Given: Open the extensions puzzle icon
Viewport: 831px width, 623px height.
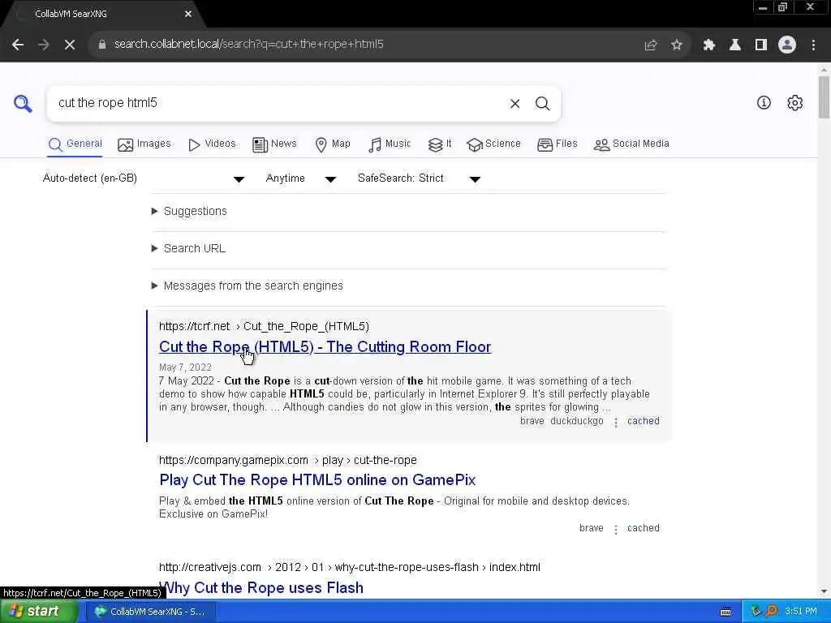Looking at the screenshot, I should pos(709,45).
